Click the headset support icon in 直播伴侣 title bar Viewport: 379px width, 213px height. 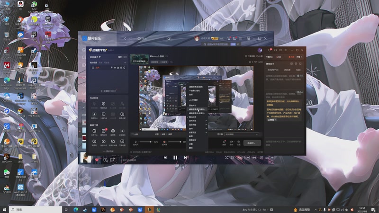(x=276, y=50)
